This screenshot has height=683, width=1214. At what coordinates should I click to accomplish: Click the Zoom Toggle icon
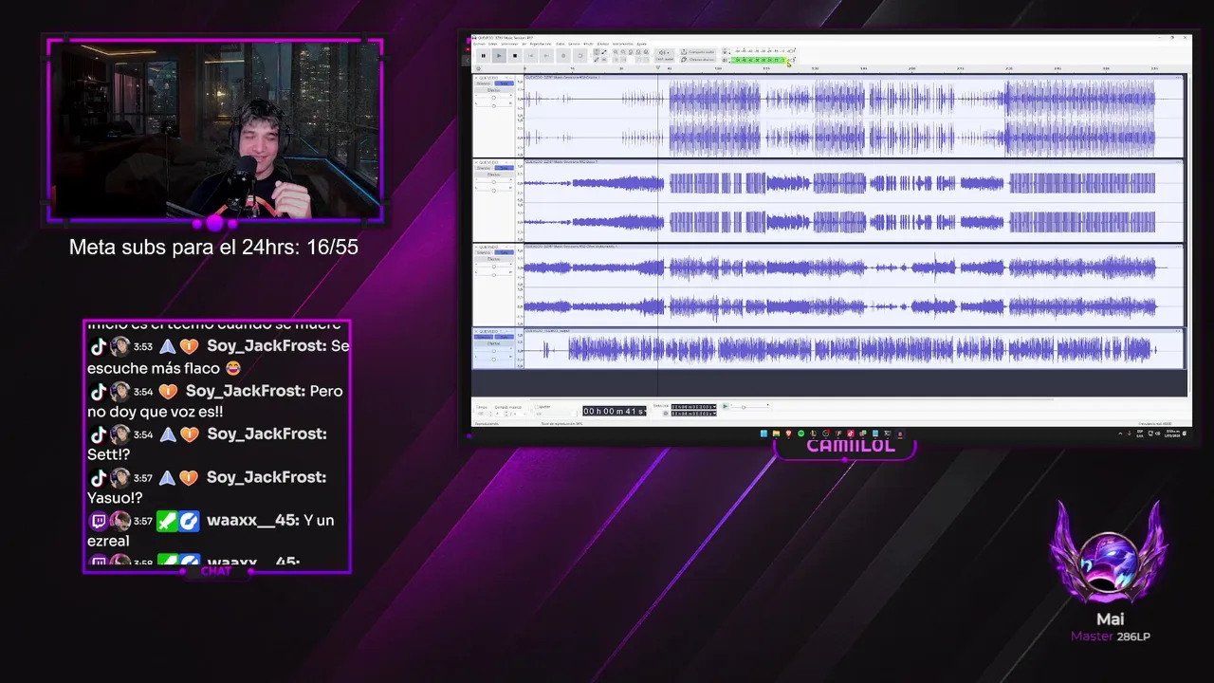[646, 52]
